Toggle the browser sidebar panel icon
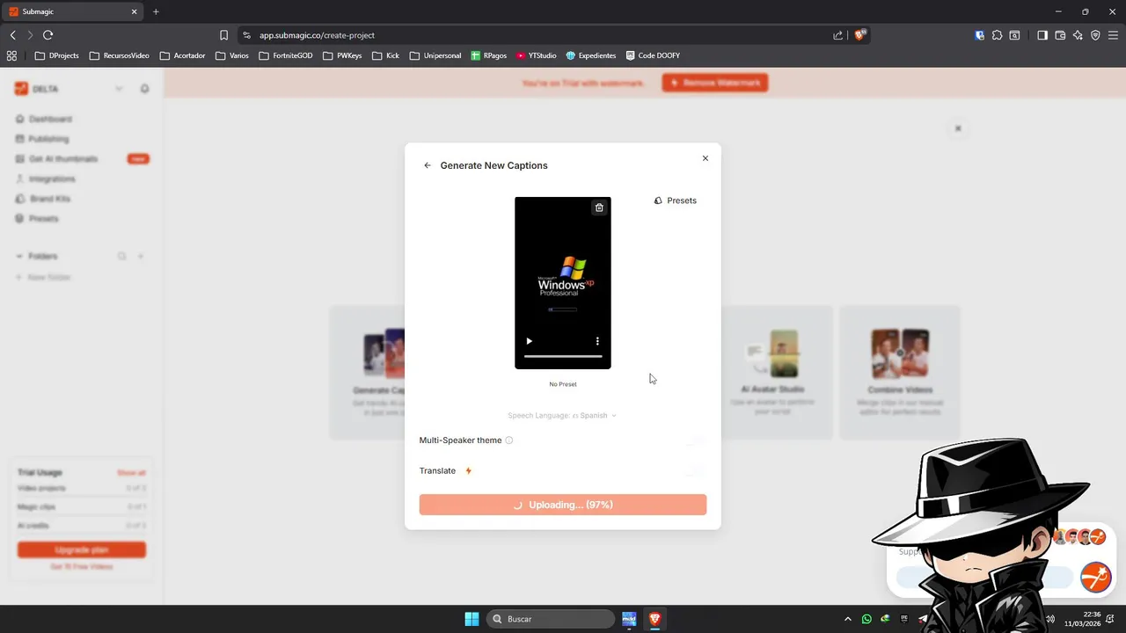This screenshot has width=1126, height=633. (x=1042, y=35)
